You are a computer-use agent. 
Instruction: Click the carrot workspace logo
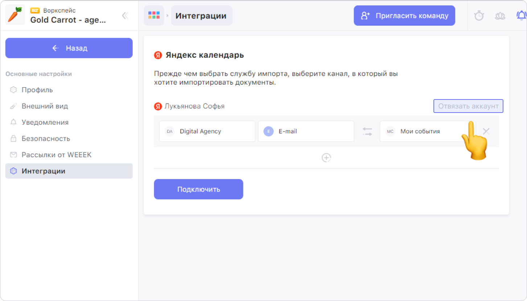(x=15, y=15)
